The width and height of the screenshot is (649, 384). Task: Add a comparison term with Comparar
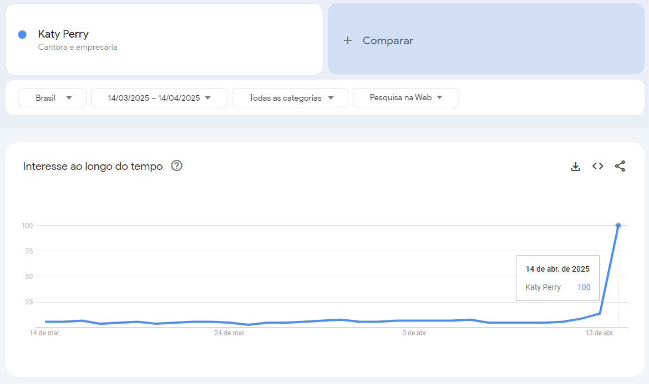click(x=486, y=39)
